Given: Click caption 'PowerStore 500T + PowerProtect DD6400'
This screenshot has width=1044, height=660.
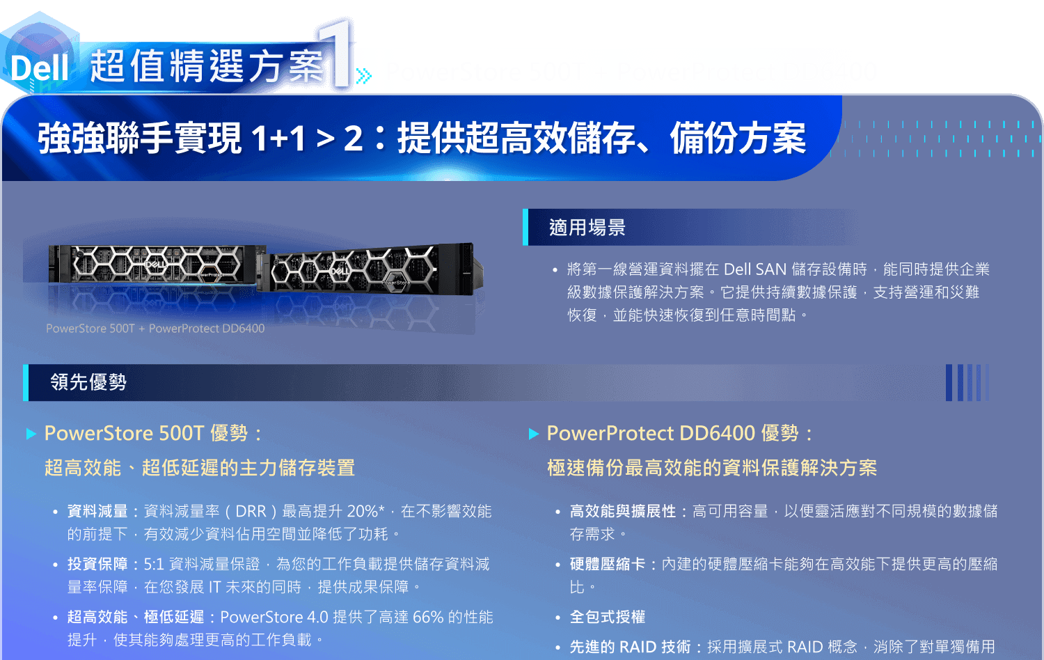Looking at the screenshot, I should (x=155, y=329).
